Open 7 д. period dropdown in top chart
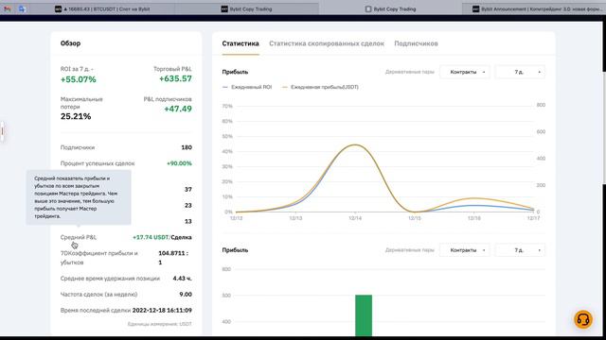Screen dimensions: 606x340 (x=520, y=72)
